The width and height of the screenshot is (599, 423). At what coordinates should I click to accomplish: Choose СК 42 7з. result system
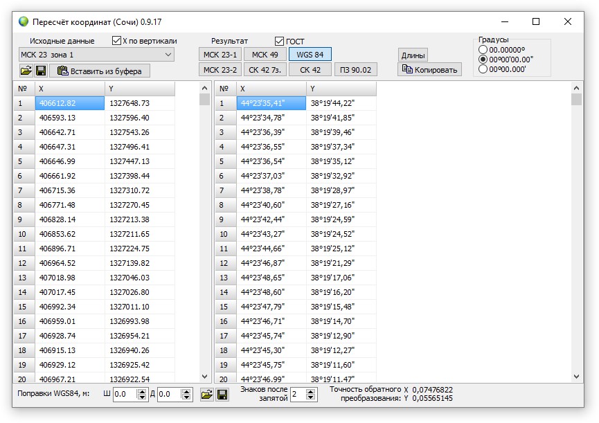(265, 70)
